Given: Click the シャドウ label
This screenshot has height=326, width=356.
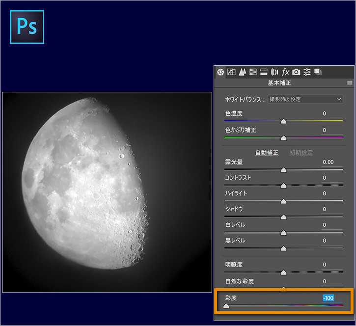Looking at the screenshot, I should (234, 209).
